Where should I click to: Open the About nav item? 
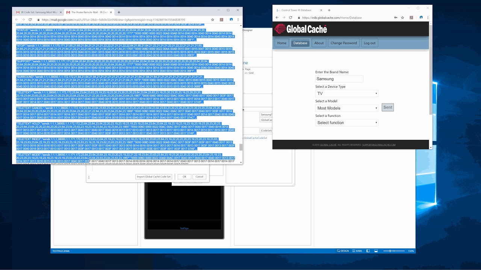pyautogui.click(x=319, y=43)
